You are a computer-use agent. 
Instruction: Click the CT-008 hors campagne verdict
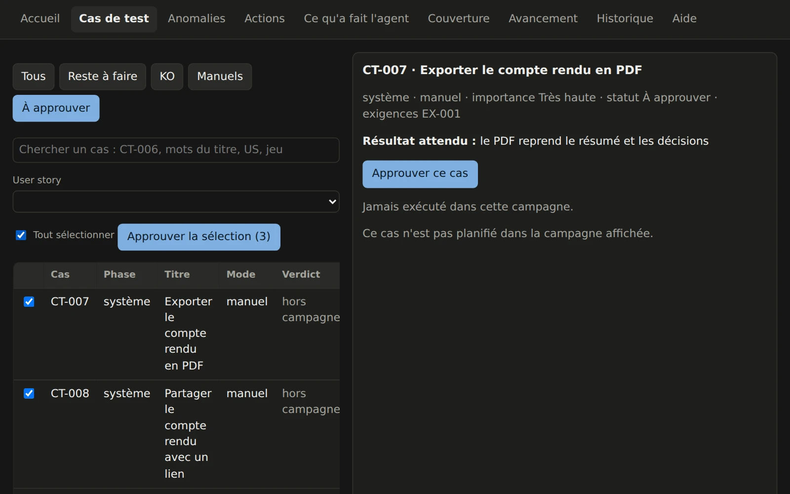pos(311,402)
